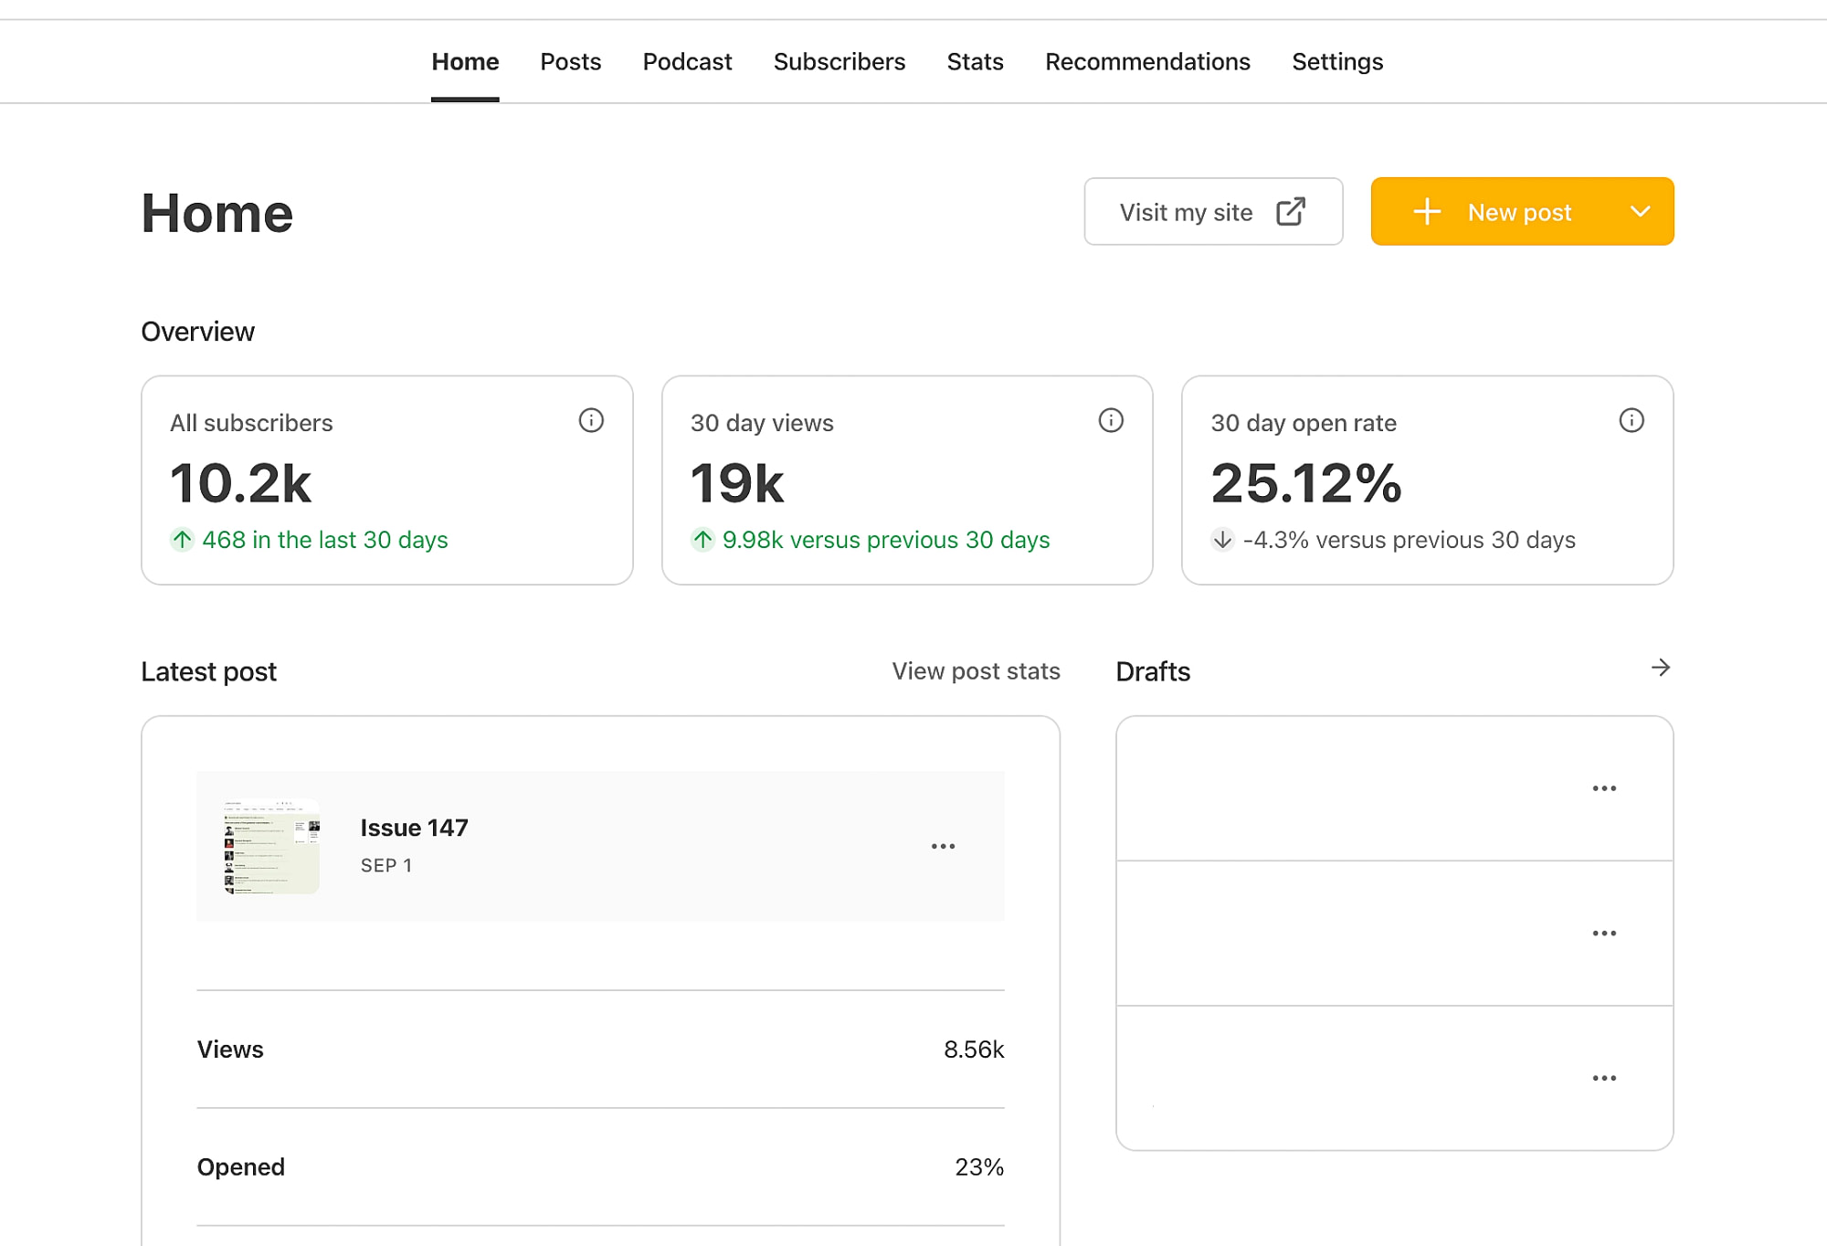Click external link icon on Visit my site
This screenshot has height=1246, width=1827.
(1291, 212)
